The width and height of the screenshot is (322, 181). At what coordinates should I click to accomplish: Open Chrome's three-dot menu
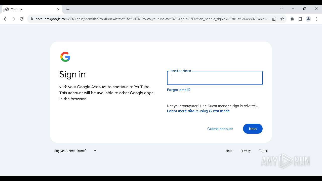[x=316, y=19]
